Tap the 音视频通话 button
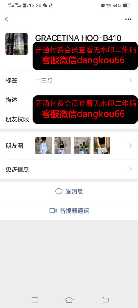The image size is (138, 308). tap(69, 211)
